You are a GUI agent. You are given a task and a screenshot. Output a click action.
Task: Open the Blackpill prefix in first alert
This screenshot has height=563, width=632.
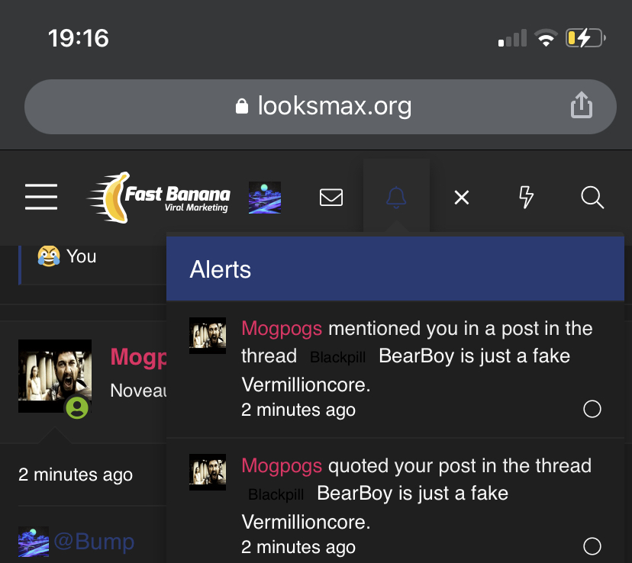[338, 357]
